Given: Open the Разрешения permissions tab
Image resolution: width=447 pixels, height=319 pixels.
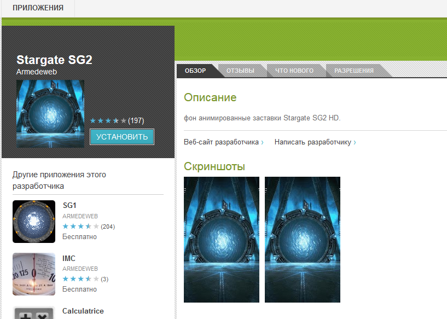Looking at the screenshot, I should 354,71.
